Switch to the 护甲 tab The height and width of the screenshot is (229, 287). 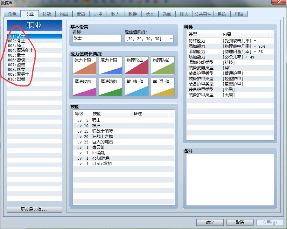pyautogui.click(x=98, y=14)
